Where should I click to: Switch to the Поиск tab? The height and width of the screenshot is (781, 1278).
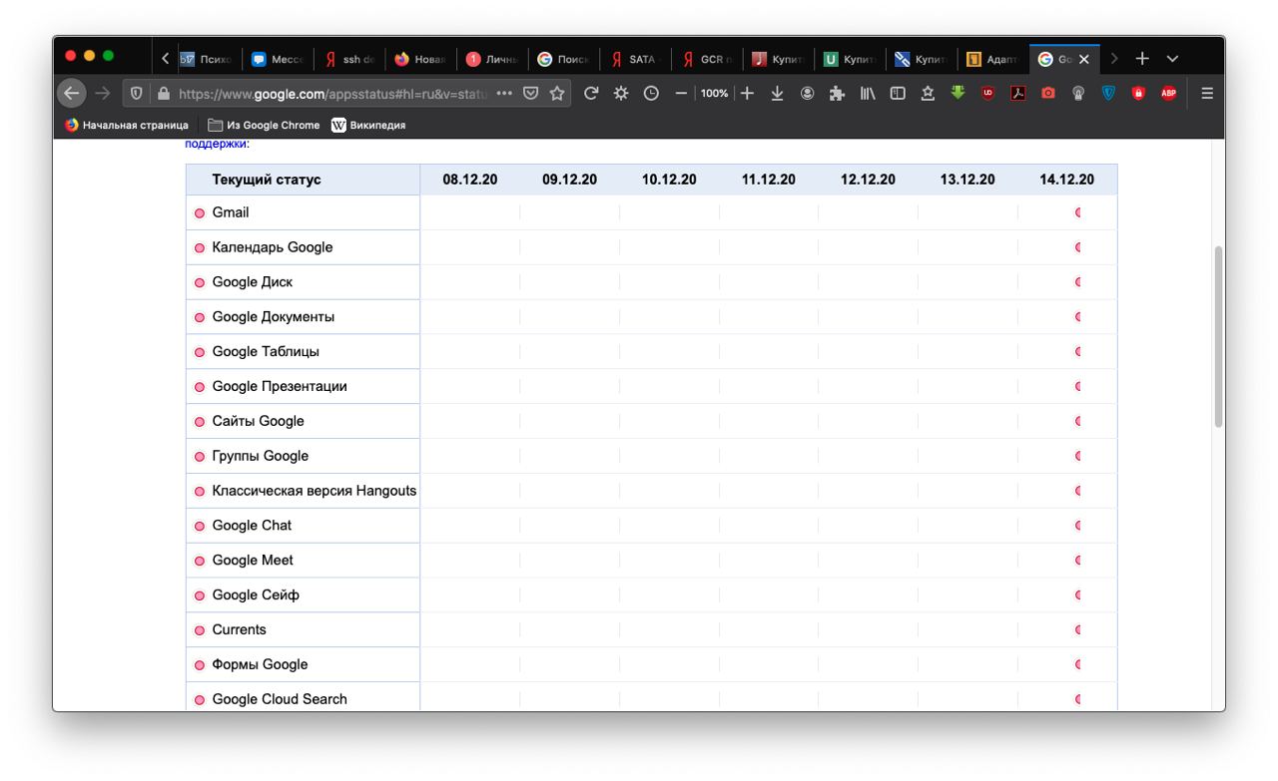coord(563,60)
